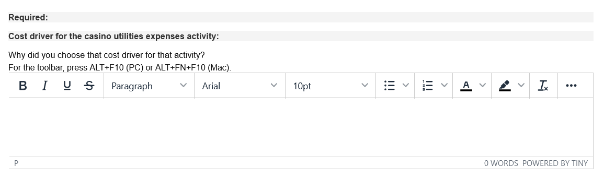Open the Arial font family dropdown
The image size is (604, 190).
240,86
